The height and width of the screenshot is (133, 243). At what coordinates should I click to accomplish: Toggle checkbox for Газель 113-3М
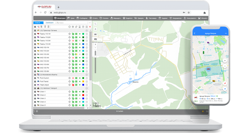coord(35,41)
